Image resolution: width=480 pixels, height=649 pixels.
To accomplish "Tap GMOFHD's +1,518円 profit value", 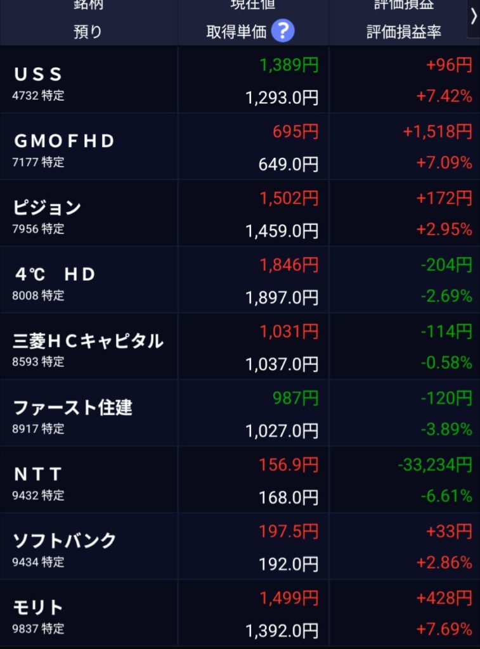I will click(438, 132).
